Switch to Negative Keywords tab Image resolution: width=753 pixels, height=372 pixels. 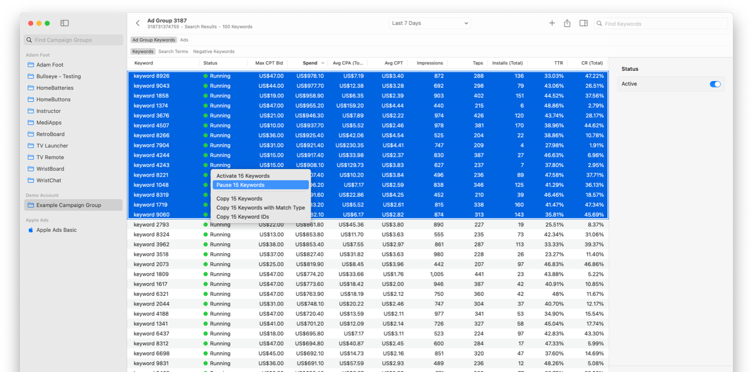click(x=214, y=52)
